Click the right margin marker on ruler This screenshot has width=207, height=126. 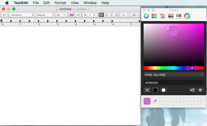pos(139,21)
